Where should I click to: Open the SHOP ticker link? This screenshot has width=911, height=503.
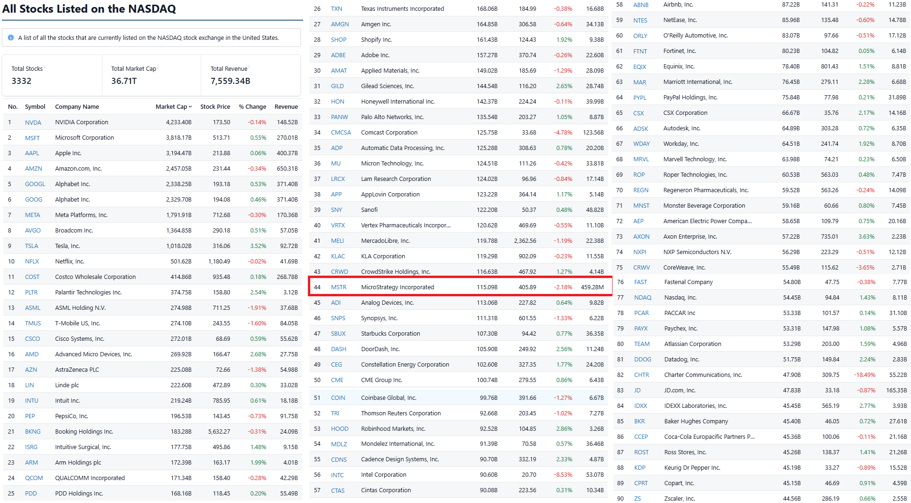pyautogui.click(x=339, y=40)
